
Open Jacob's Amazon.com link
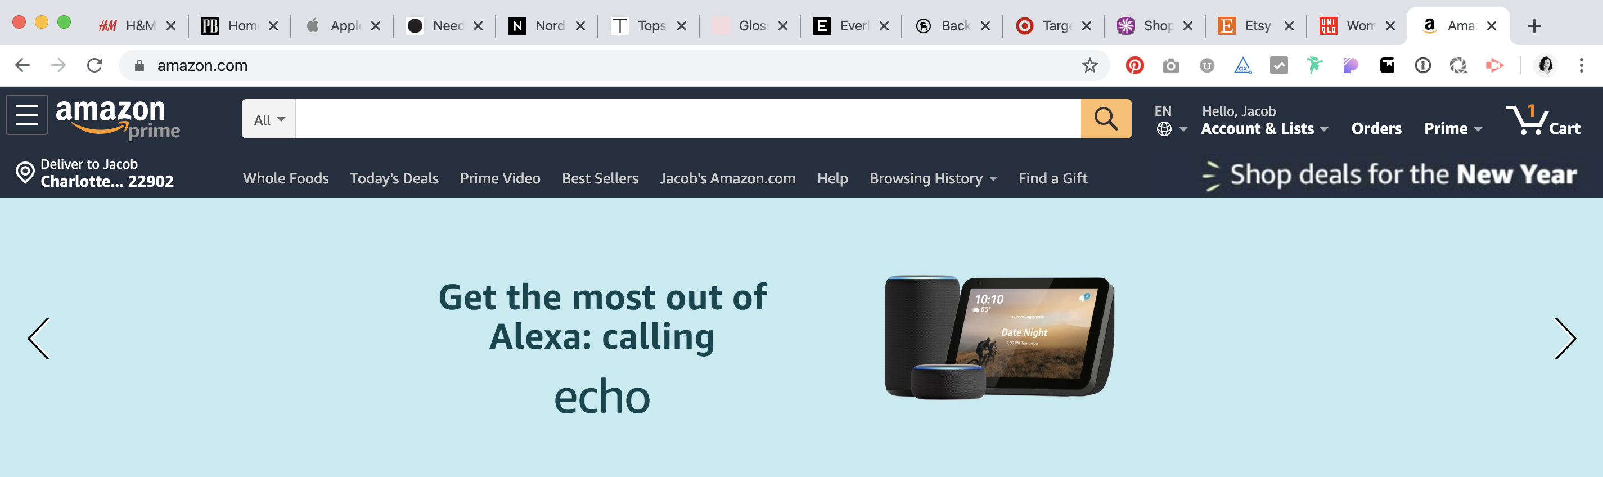(x=727, y=178)
